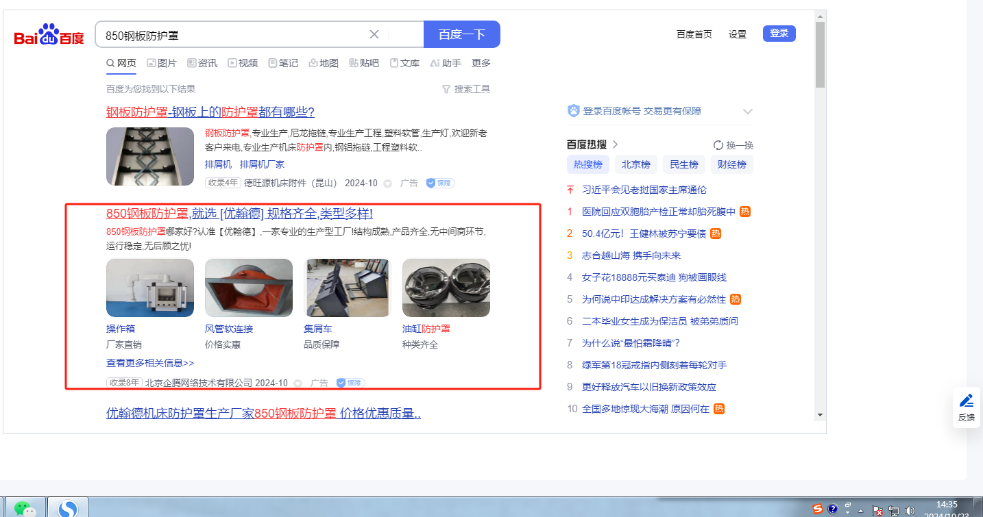Click the 登录 button

779,33
